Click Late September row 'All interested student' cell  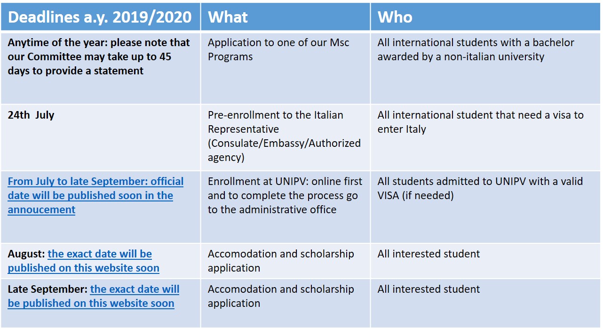[x=486, y=303]
